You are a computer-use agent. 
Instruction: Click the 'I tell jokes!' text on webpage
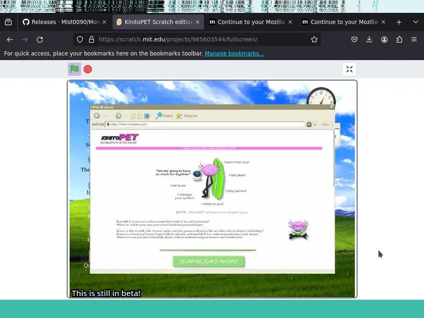[x=237, y=175]
